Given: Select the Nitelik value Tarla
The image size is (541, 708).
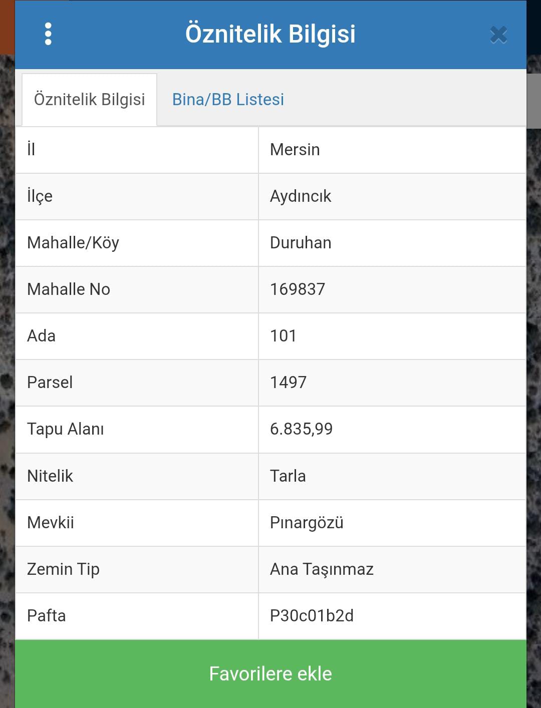Looking at the screenshot, I should (x=288, y=476).
